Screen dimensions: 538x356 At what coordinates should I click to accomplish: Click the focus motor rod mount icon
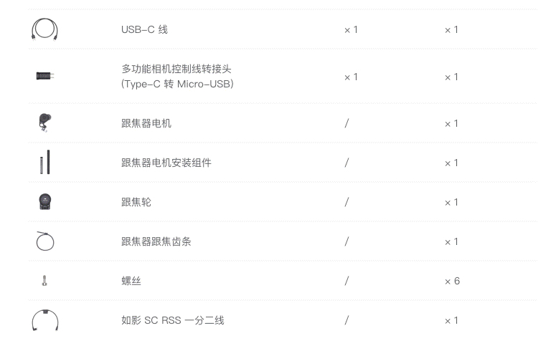click(x=45, y=162)
